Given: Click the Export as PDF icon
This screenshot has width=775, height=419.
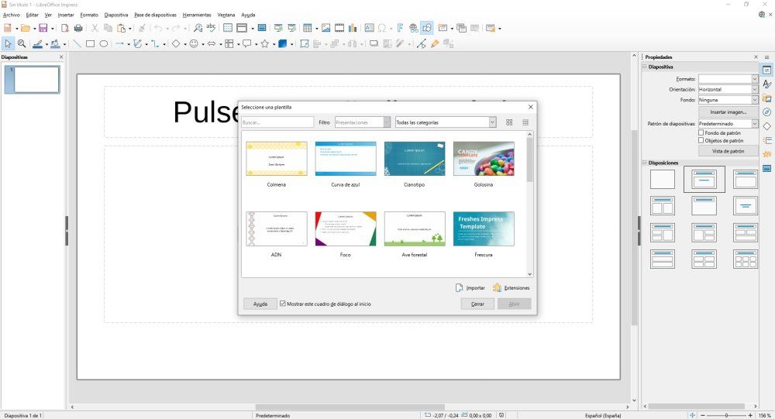Looking at the screenshot, I should 65,28.
